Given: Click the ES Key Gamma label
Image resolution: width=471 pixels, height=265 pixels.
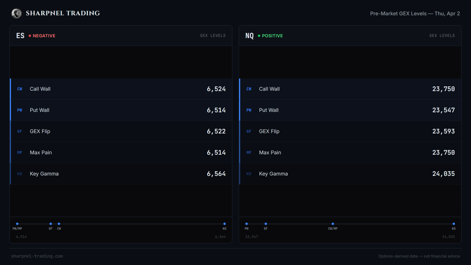Looking at the screenshot, I should (44, 174).
